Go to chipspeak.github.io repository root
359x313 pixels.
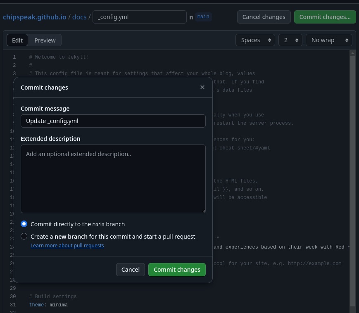click(34, 17)
